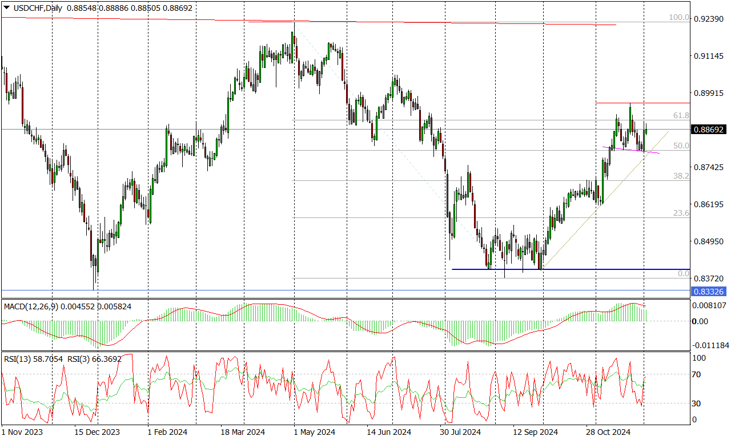Select the RSI(13) 58.7054 indicator label
Screen dimensions: 731x440
click(33, 359)
